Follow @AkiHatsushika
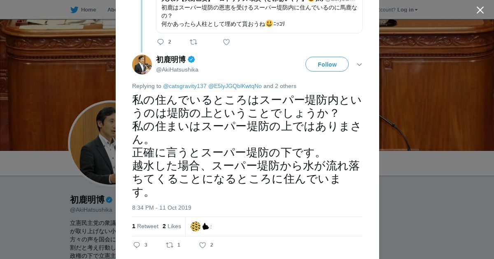 pos(327,64)
